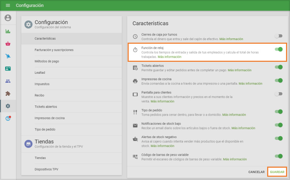Enable the Cierres de caja por turnos toggle
This screenshot has height=180, width=290.
click(278, 36)
